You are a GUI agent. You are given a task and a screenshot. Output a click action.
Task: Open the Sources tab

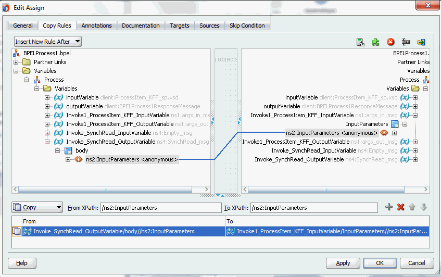[x=209, y=26]
